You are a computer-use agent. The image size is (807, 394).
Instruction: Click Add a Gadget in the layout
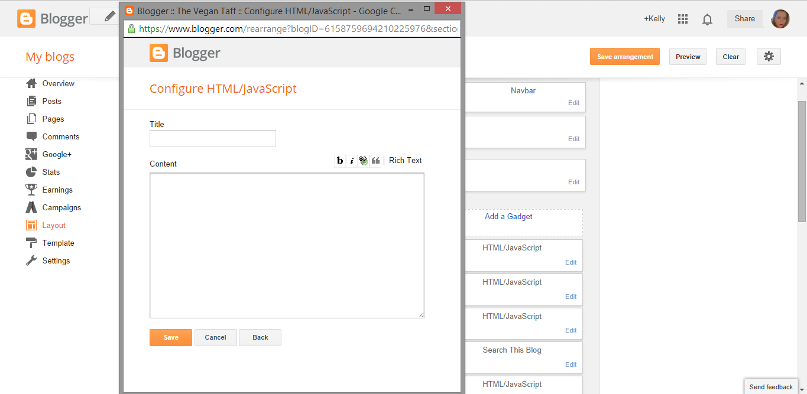point(508,216)
